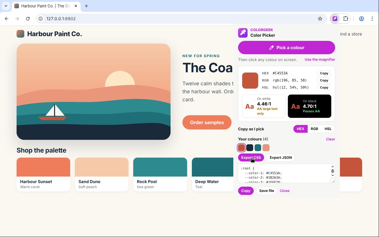Set copy format to HEX

(x=300, y=129)
